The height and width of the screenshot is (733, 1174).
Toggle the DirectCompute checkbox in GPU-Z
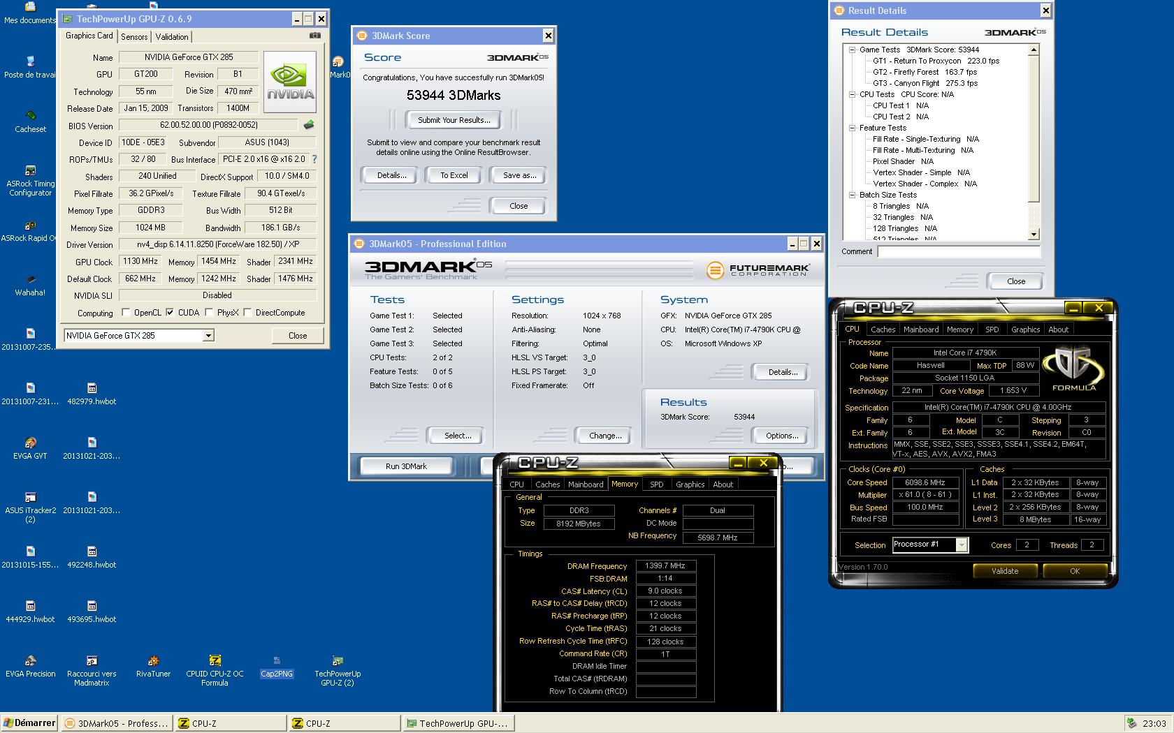click(x=247, y=313)
